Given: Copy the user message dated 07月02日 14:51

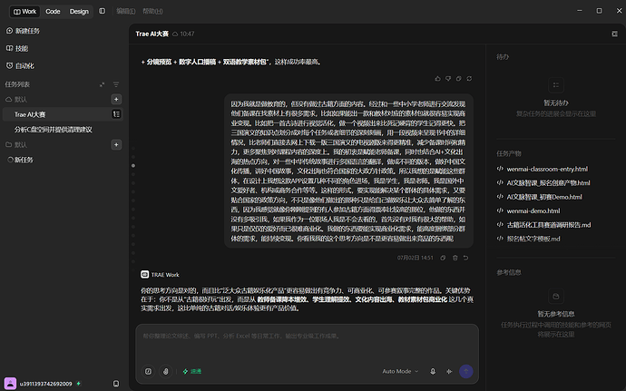Looking at the screenshot, I should tap(443, 258).
